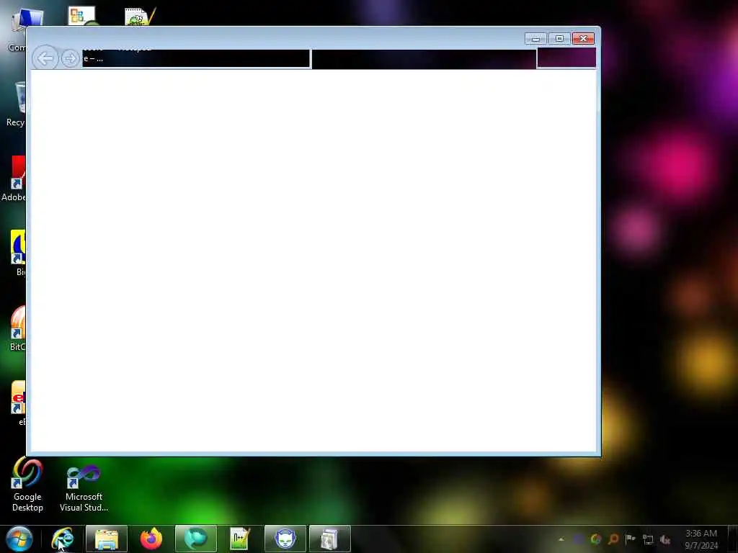Click the Google Desktop tray icon
This screenshot has width=738, height=553.
click(596, 539)
